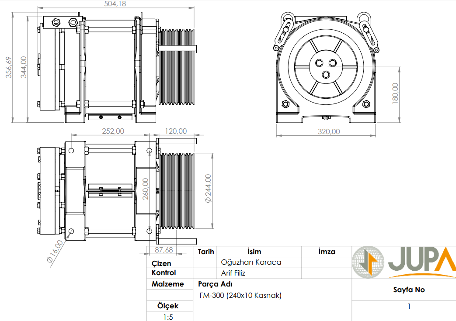Click the JUPA logo globe emblem
456x321 pixels.
tap(368, 262)
